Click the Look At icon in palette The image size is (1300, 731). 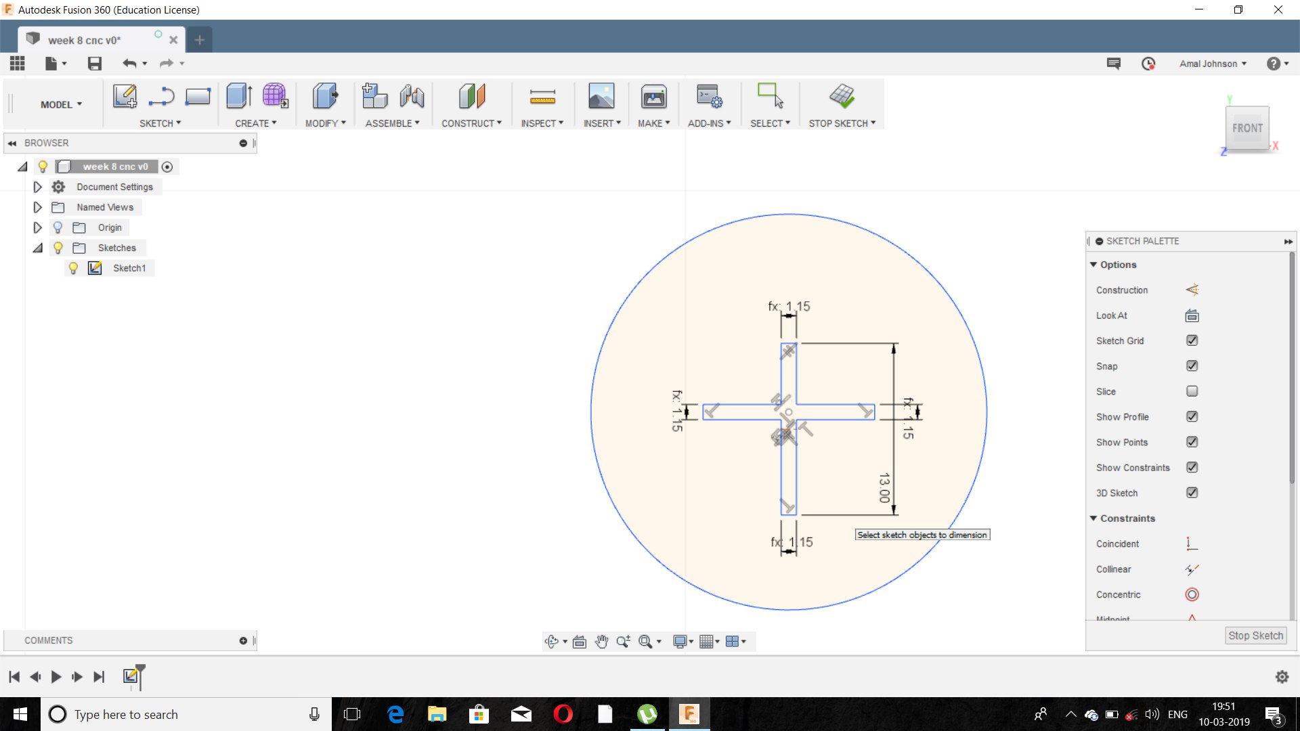pyautogui.click(x=1192, y=315)
